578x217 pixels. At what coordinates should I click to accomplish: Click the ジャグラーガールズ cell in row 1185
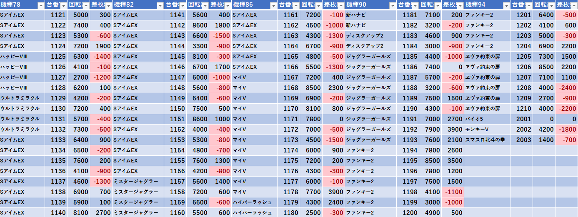[370, 57]
